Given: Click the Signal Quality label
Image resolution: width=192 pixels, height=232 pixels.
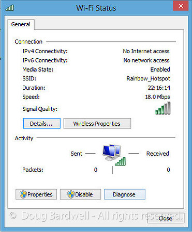Looking at the screenshot, I should [x=40, y=109].
